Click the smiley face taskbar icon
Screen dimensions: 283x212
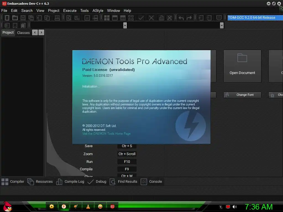click(100, 206)
